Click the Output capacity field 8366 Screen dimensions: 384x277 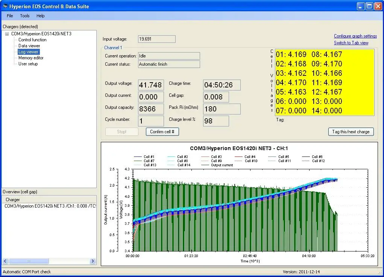(151, 109)
